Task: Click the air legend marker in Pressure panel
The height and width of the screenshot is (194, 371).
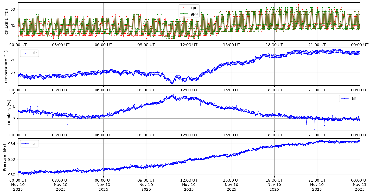Action: pyautogui.click(x=25, y=144)
